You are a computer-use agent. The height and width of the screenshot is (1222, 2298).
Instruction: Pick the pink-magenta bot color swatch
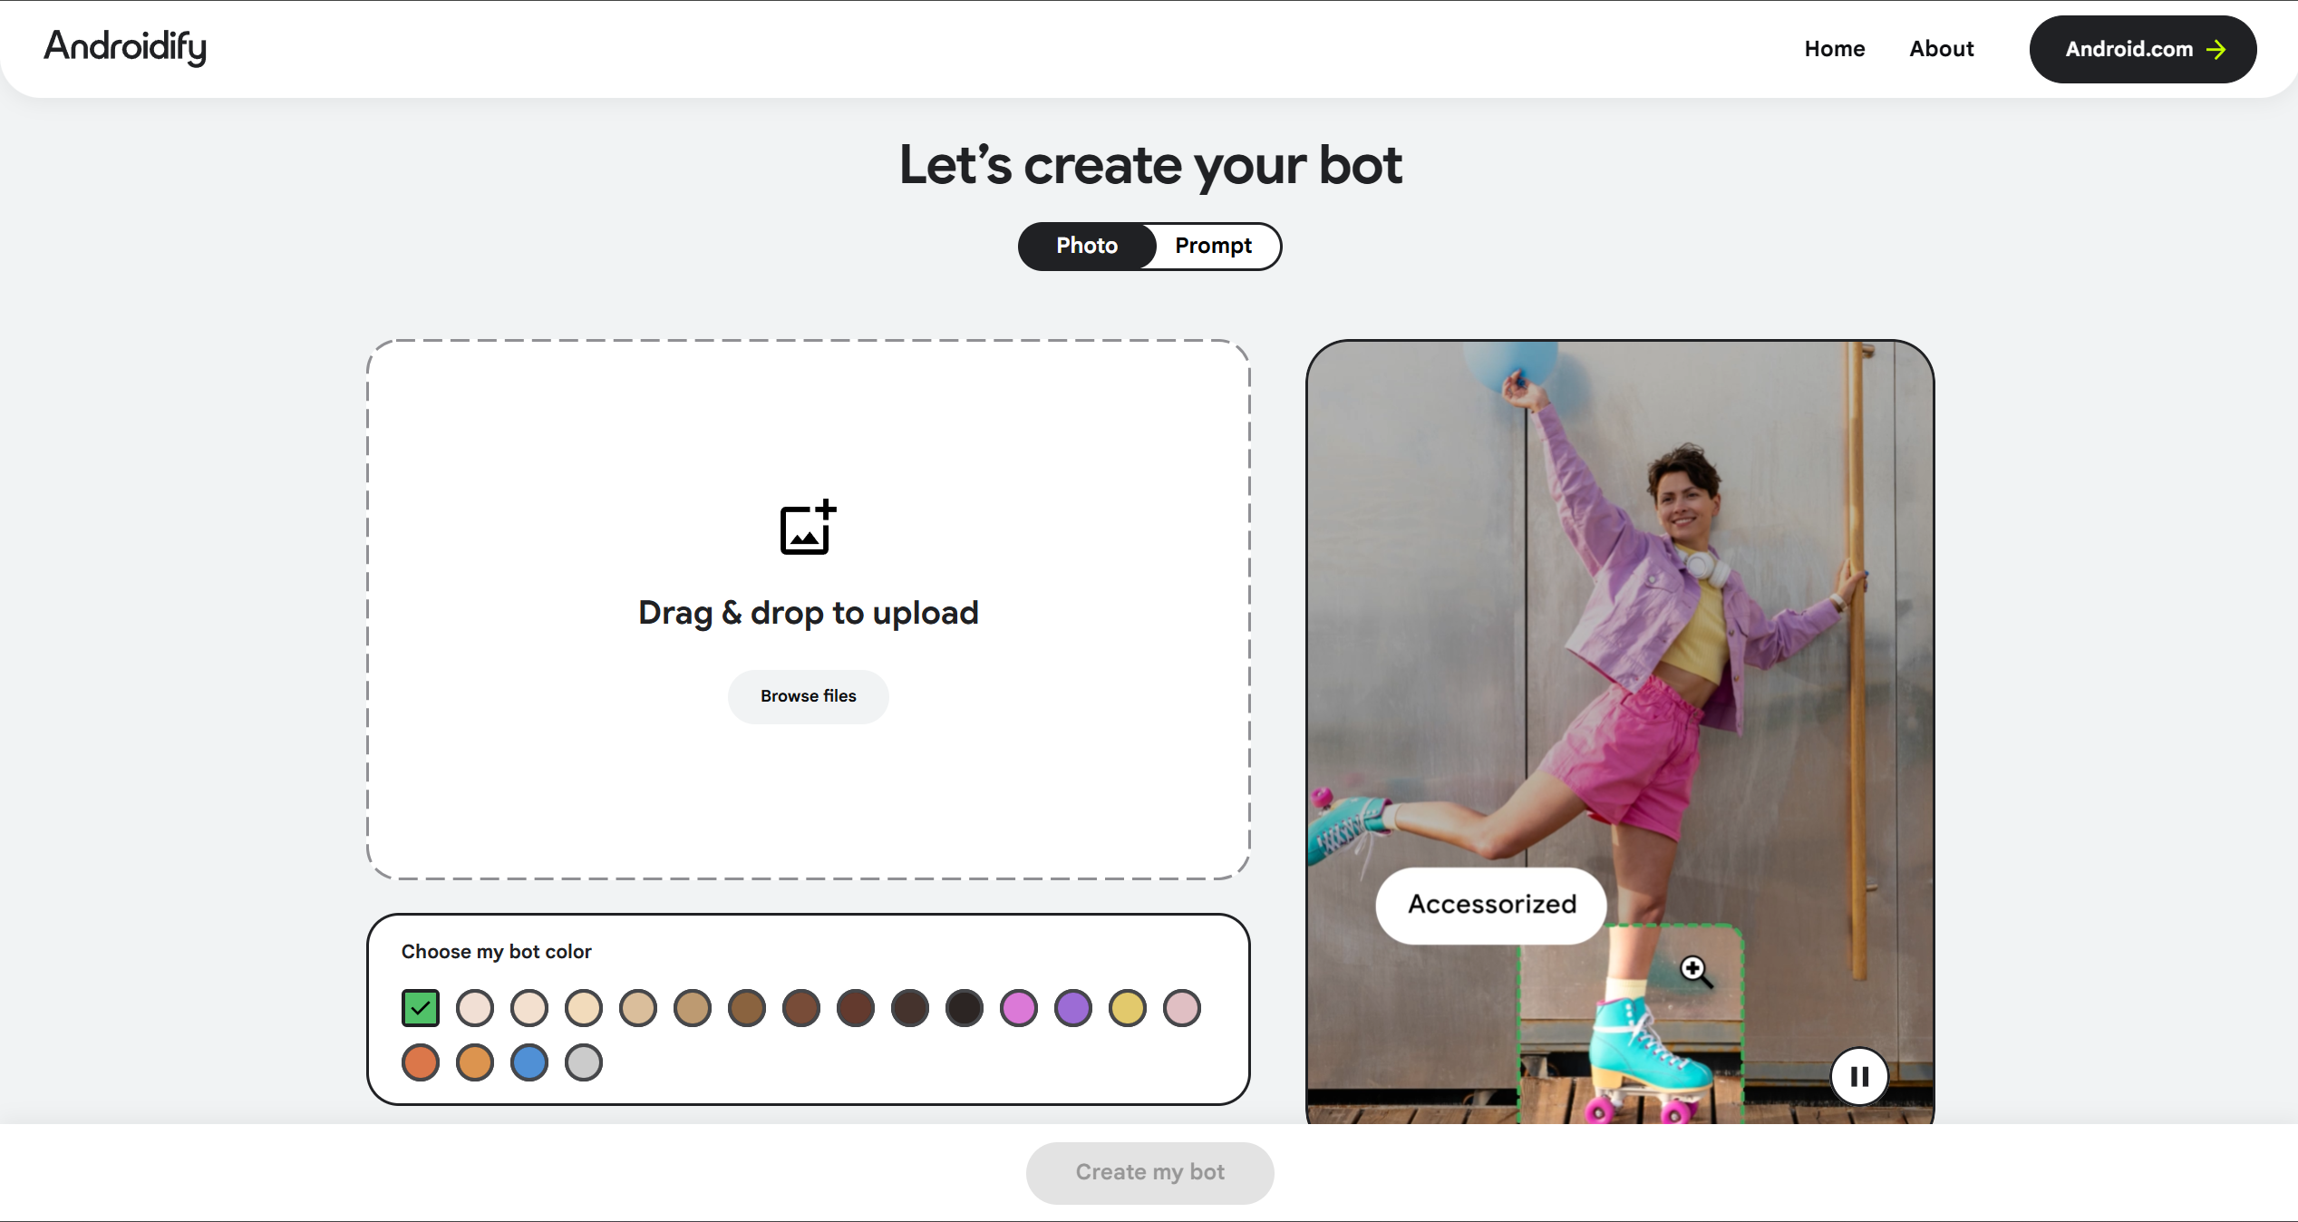pos(1019,1008)
